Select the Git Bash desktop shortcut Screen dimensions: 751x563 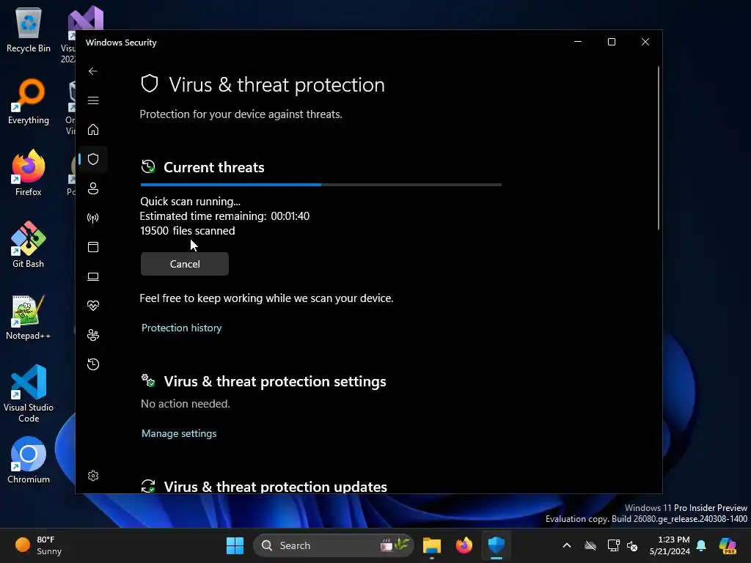pyautogui.click(x=29, y=245)
